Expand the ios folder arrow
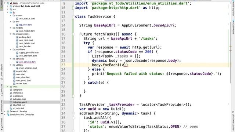Screen dimensions: 235x132 click(8, 9)
